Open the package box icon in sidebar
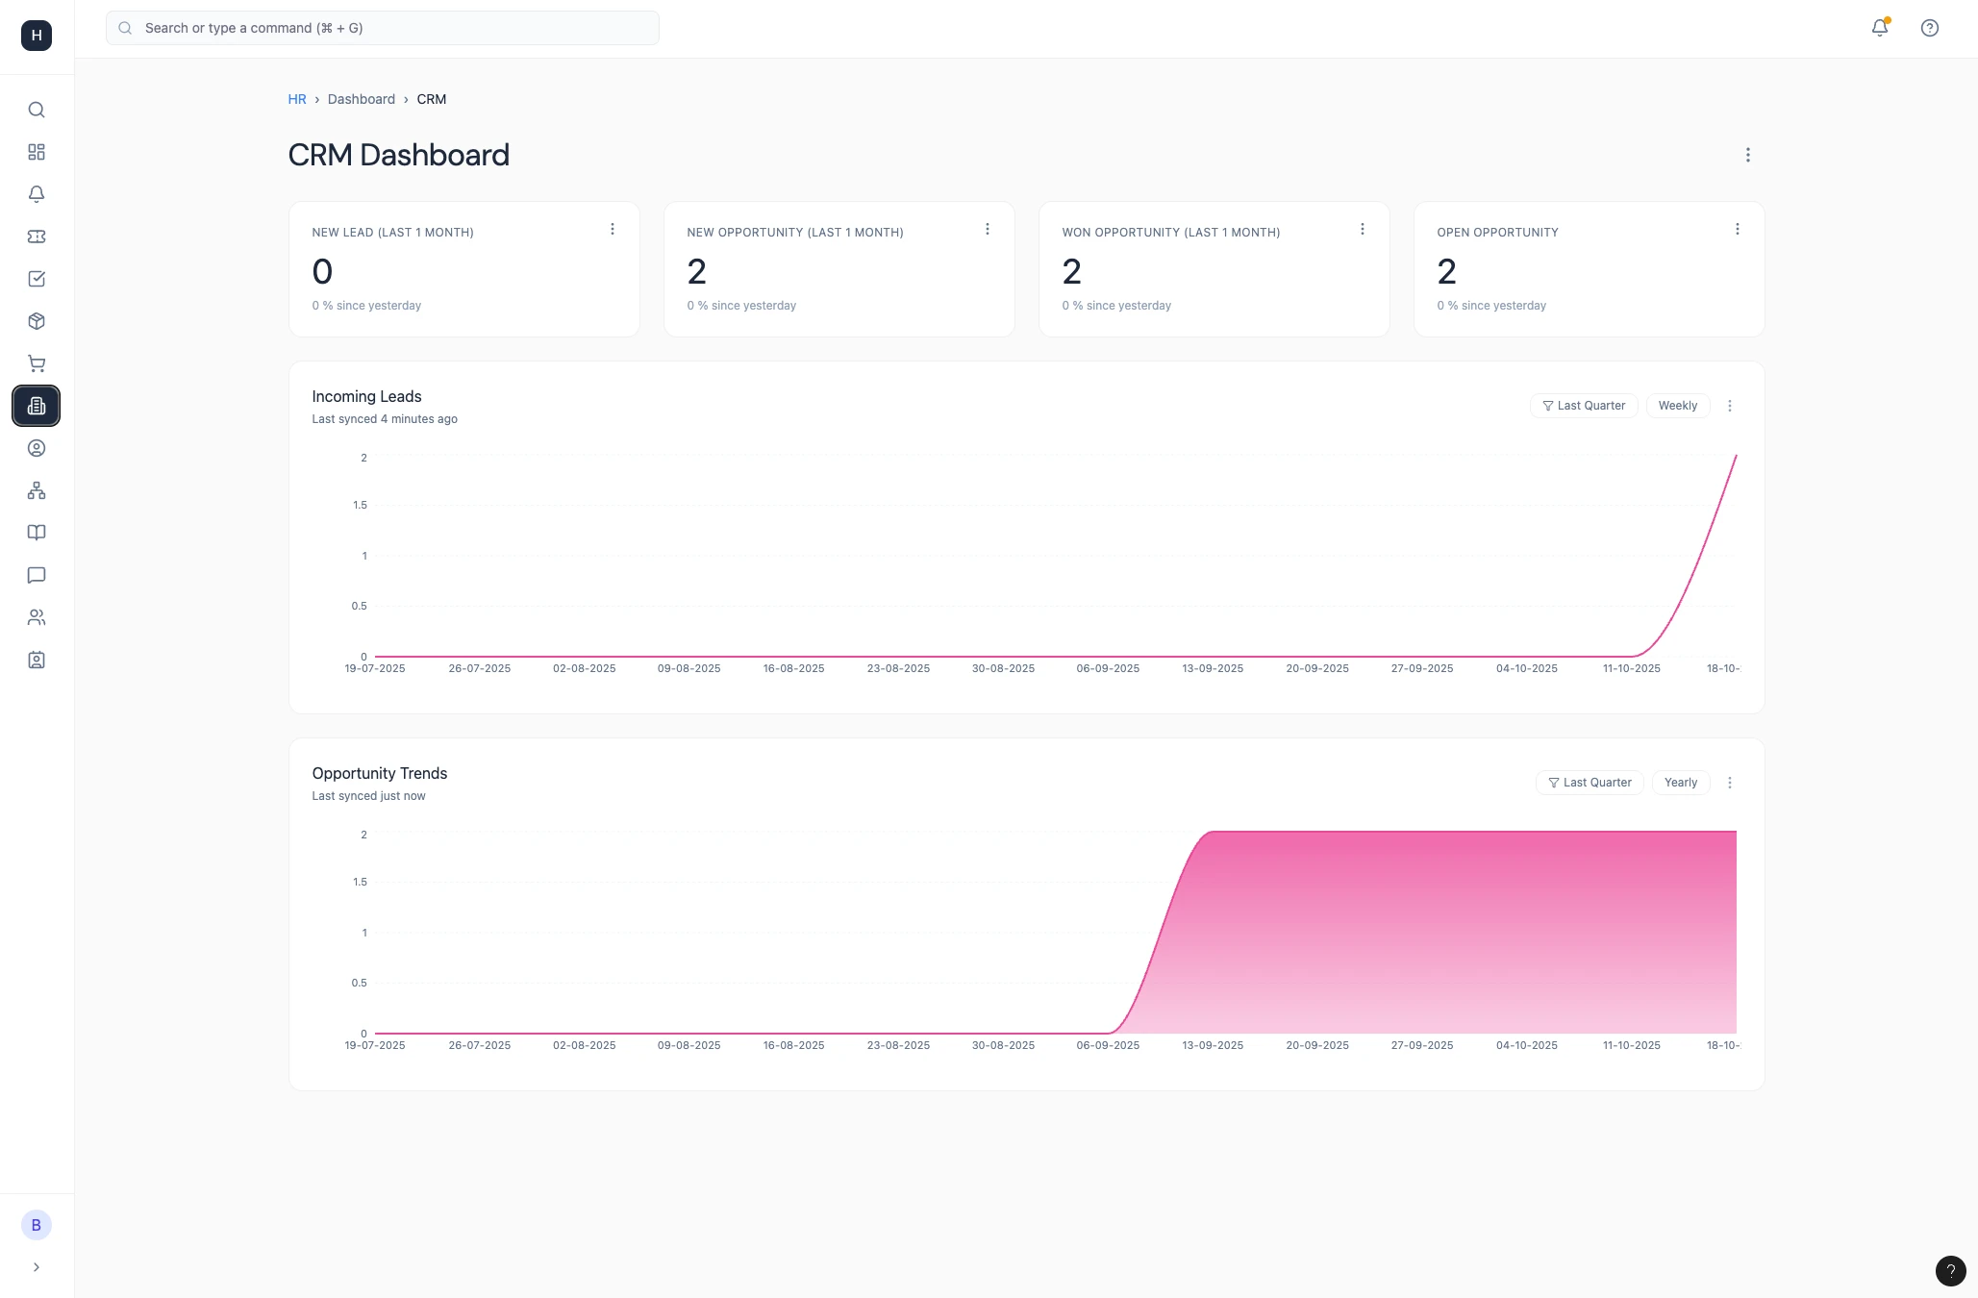The height and width of the screenshot is (1298, 1978). coord(37,321)
